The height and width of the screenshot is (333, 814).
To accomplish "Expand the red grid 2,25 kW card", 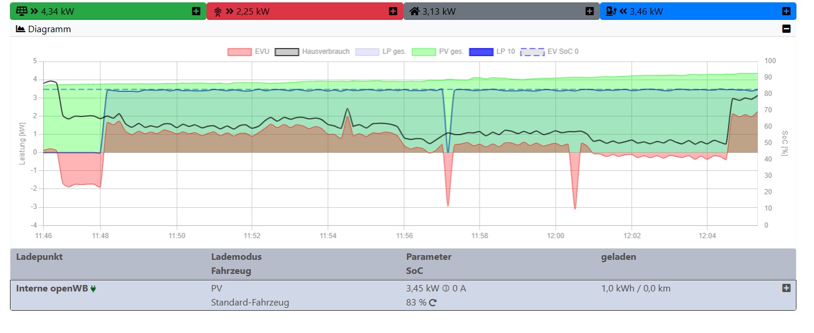I will pos(393,11).
